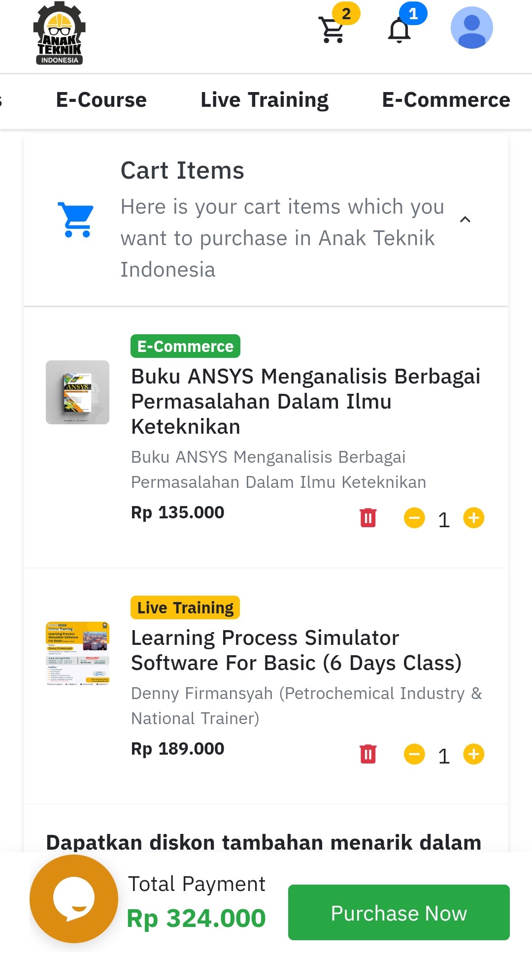532x955 pixels.
Task: Click the Anak Teknik Indonesia logo
Action: click(x=60, y=33)
